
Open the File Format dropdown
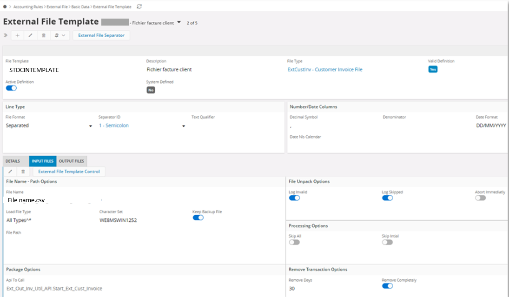point(90,126)
